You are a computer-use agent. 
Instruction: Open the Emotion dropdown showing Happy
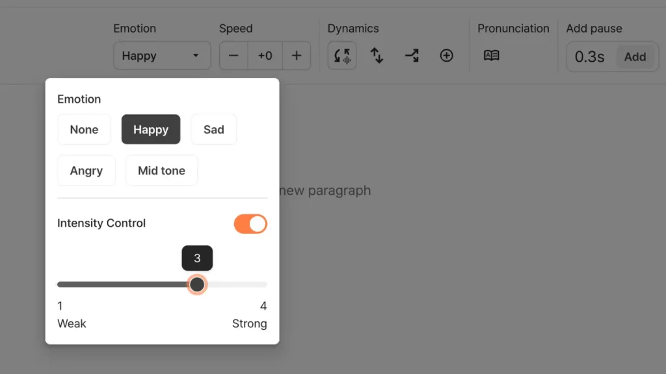pyautogui.click(x=162, y=56)
